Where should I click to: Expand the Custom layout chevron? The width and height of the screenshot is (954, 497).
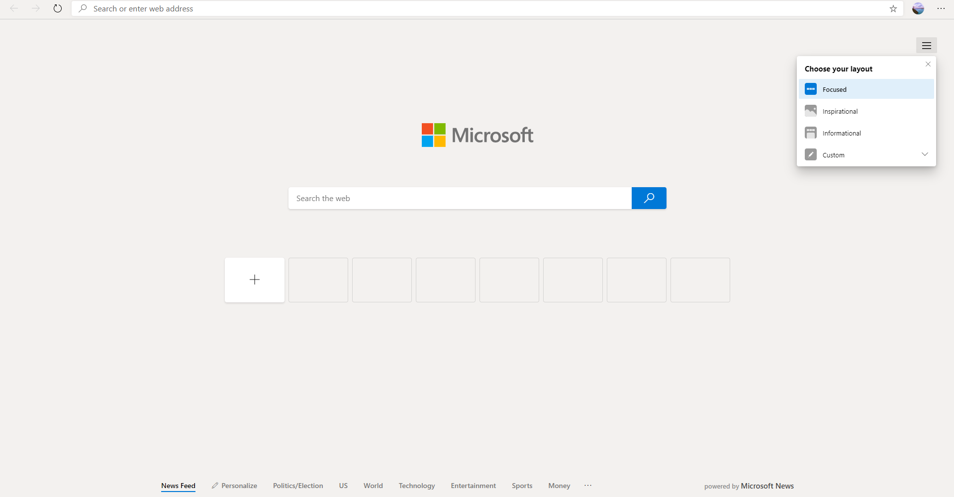(925, 154)
